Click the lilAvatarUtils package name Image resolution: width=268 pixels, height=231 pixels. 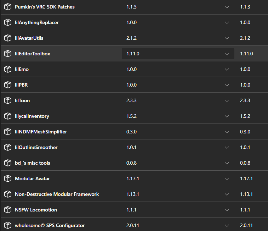[x=29, y=38]
